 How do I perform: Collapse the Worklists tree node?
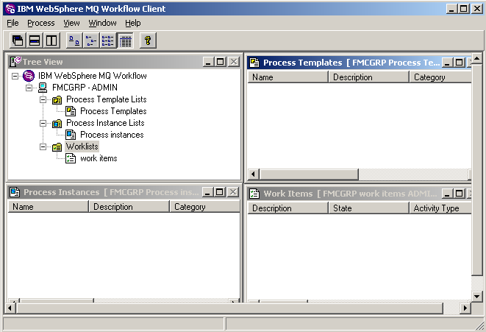click(43, 146)
